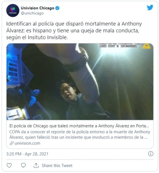Select Share this Tweet
The height and width of the screenshot is (173, 159).
(x=57, y=165)
